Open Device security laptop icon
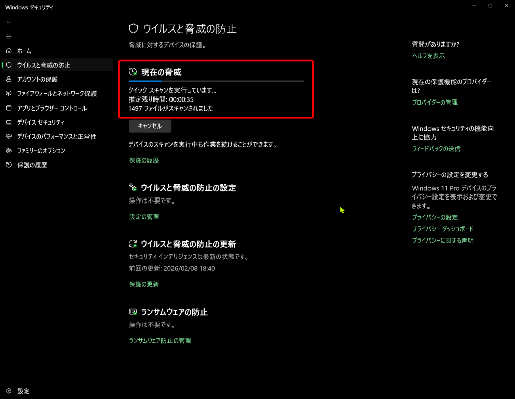This screenshot has height=399, width=515. [x=8, y=122]
